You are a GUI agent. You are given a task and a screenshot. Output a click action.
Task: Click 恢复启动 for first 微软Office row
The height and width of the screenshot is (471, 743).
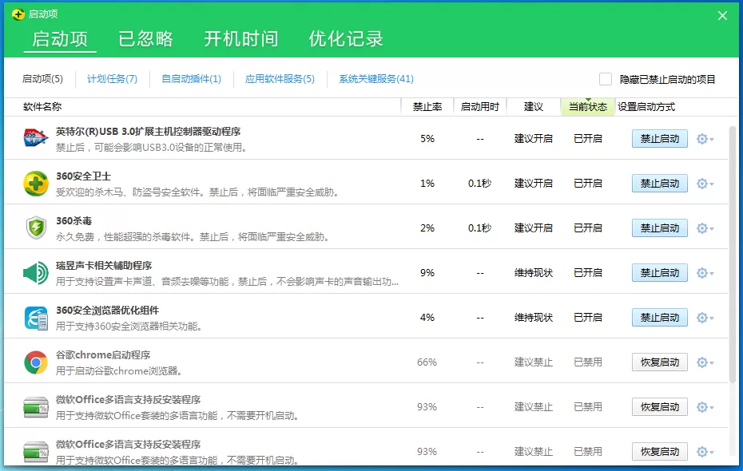point(660,406)
